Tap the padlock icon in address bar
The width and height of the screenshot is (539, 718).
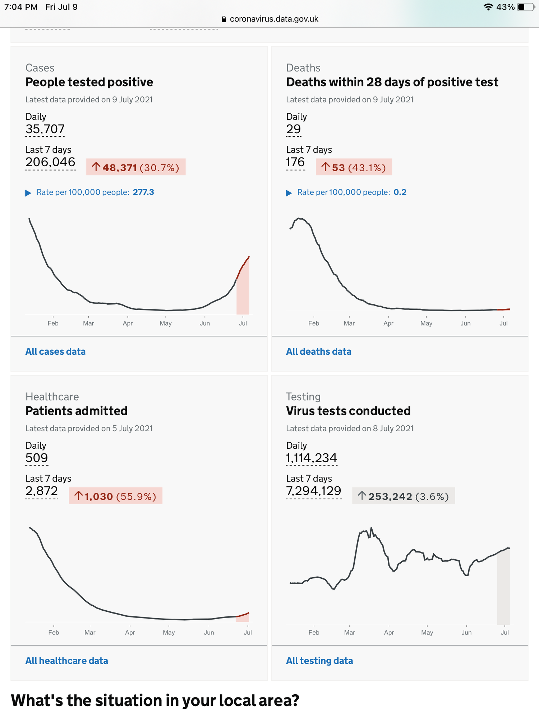tap(224, 19)
